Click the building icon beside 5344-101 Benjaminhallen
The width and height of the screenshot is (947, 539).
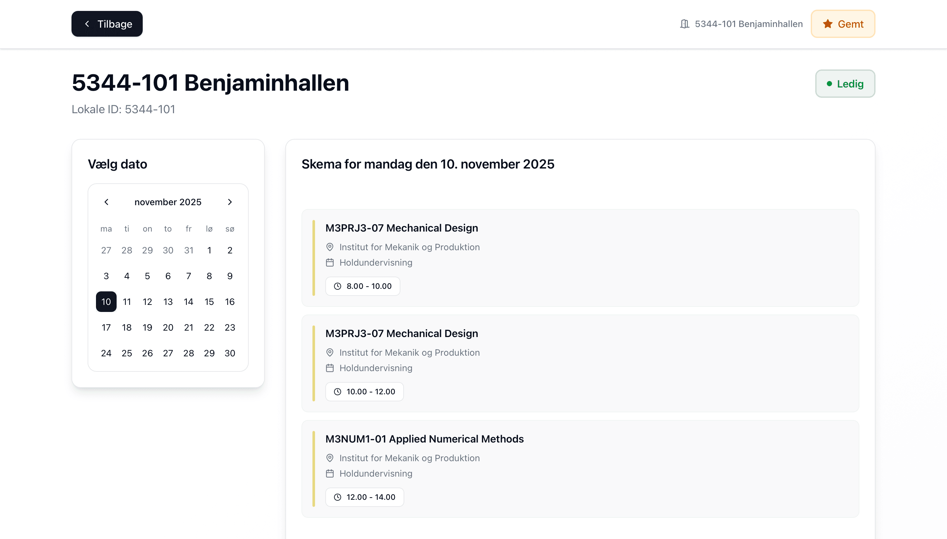click(684, 23)
